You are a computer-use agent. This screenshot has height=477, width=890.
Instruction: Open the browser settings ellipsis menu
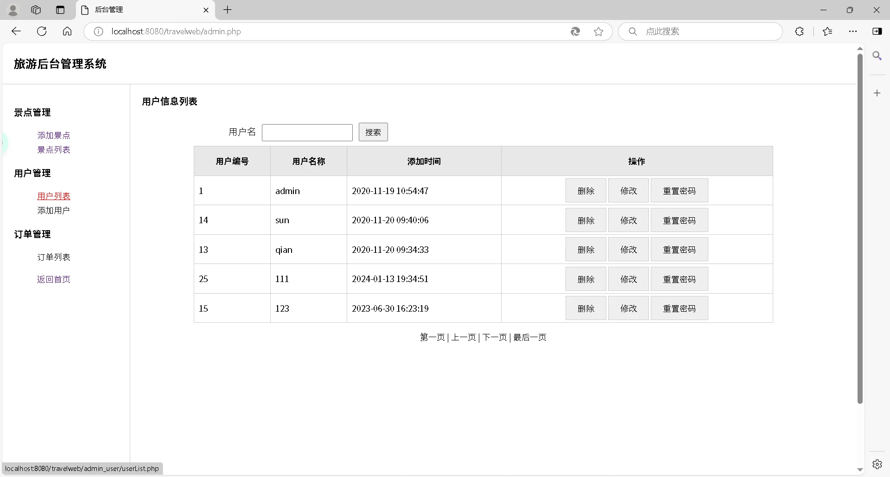853,31
